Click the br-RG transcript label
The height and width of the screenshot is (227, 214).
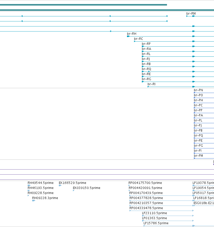(x=146, y=79)
